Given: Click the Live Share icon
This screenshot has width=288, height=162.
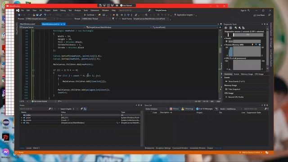Looking at the screenshot, I should point(255,15).
